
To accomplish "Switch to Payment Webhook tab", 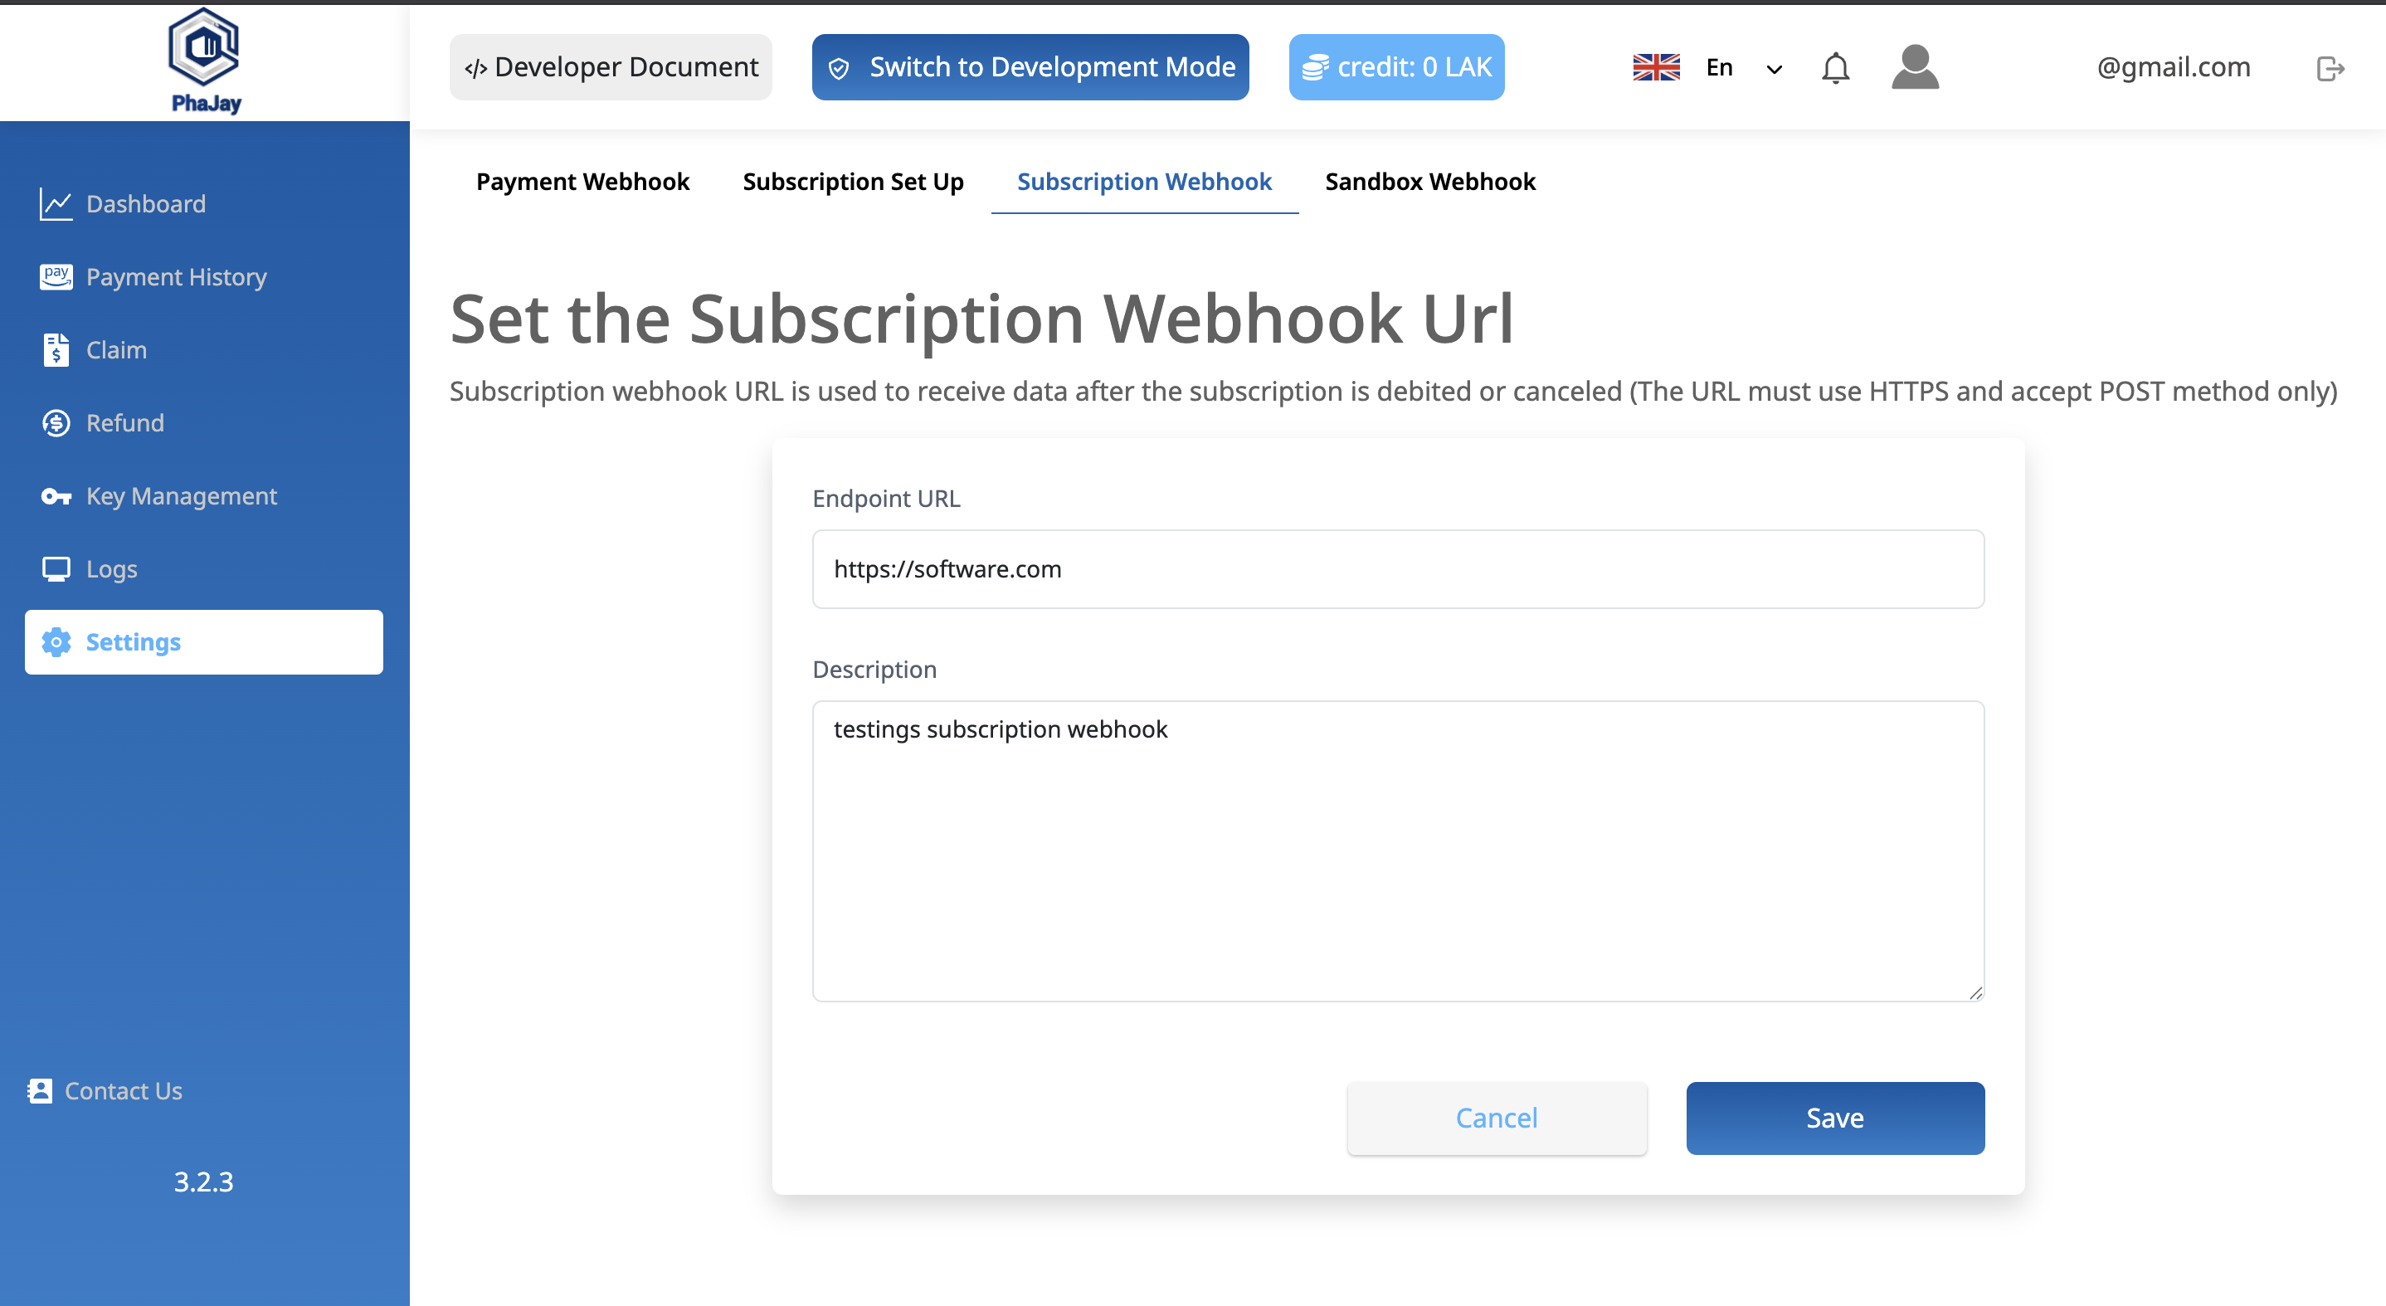I will (x=582, y=182).
